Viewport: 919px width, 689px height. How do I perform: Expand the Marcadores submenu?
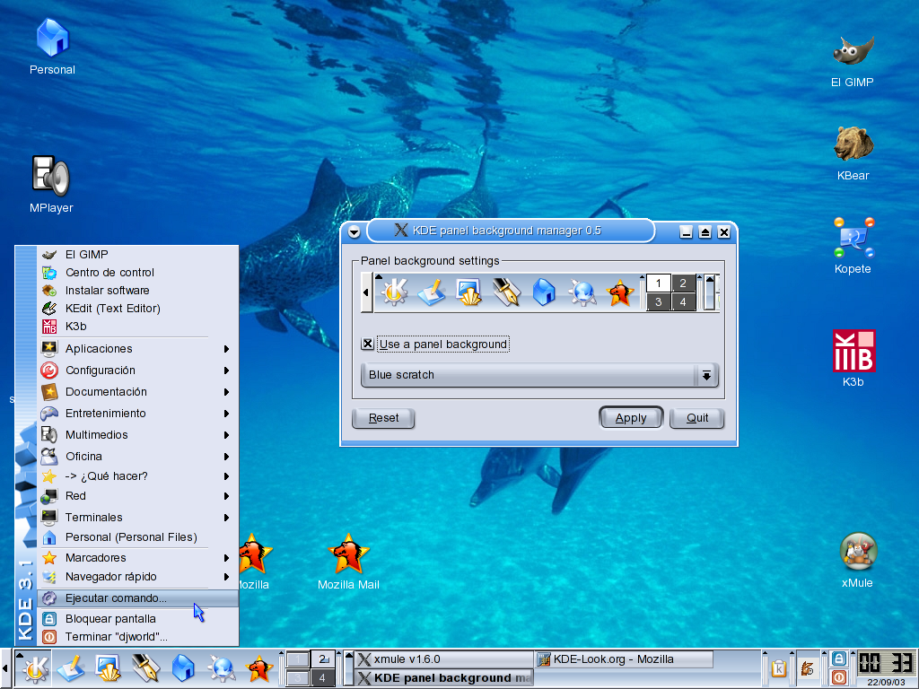tap(137, 558)
